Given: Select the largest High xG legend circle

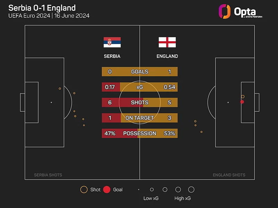Looking at the screenshot, I should [191, 190].
